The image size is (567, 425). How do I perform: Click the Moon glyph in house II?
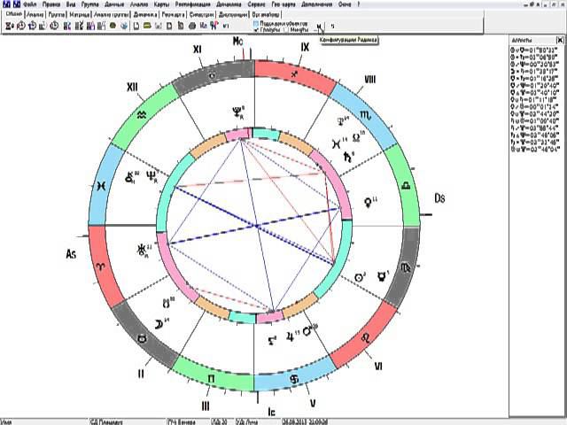click(x=159, y=324)
